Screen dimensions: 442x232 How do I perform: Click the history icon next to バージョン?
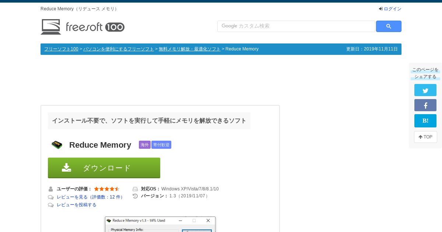tap(135, 196)
